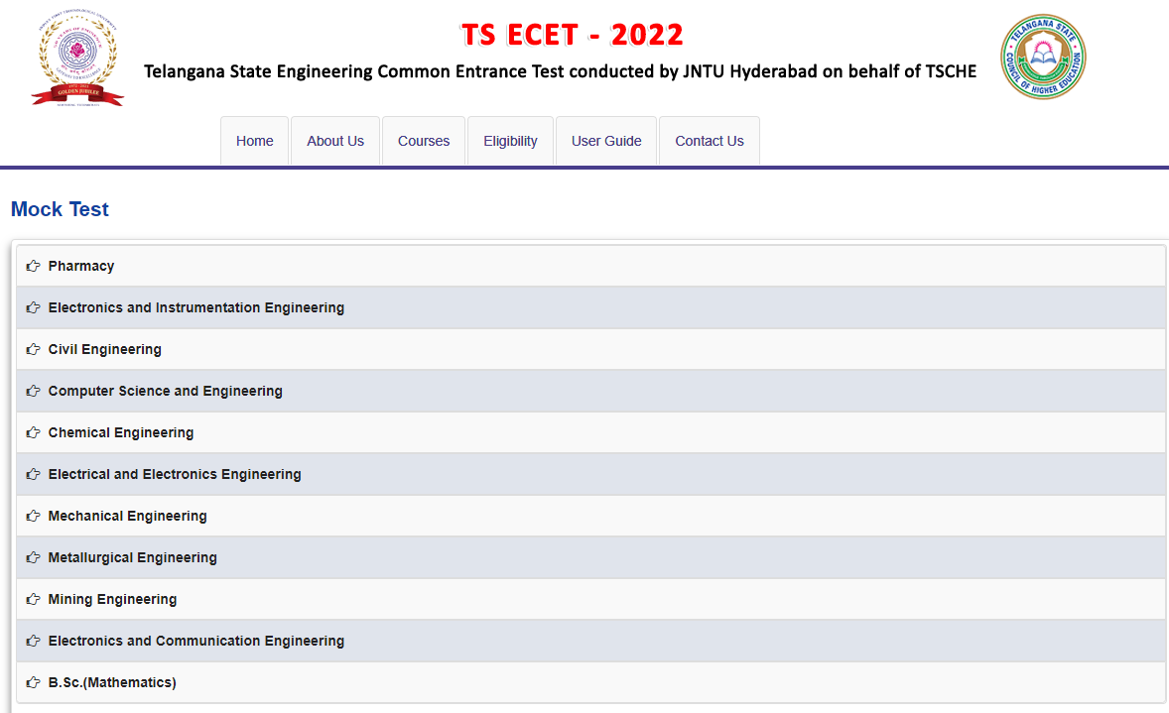Open the Electronics and Instrumentation Engineering mock test
Screen dimensions: 1169x713
coord(195,306)
